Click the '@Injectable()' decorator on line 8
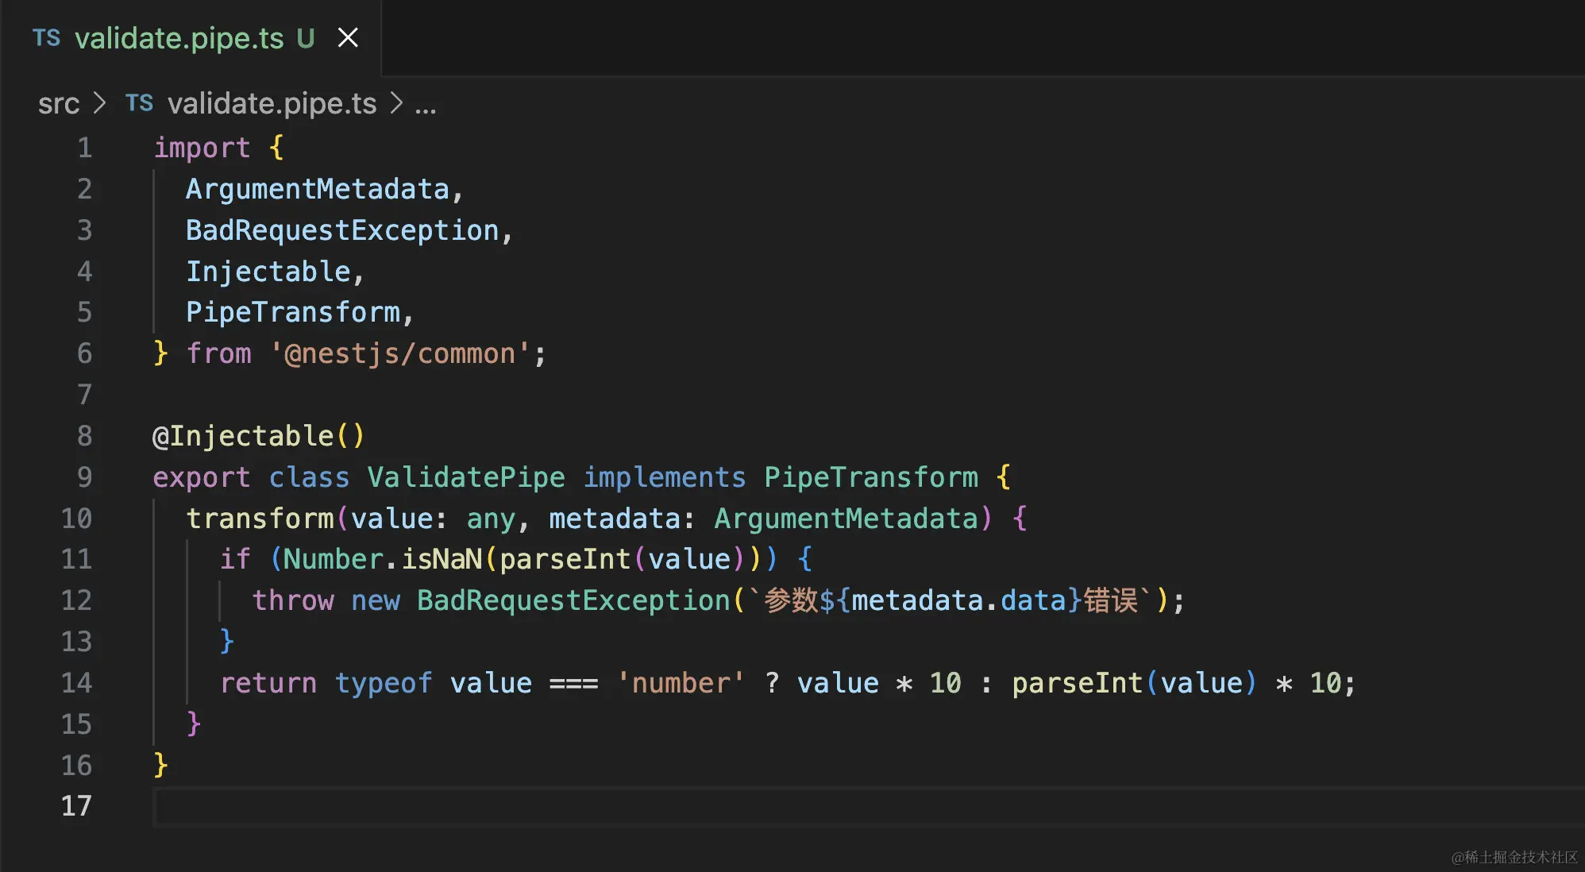 tap(258, 436)
